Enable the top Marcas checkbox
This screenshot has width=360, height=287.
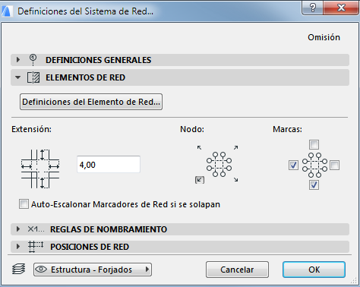coord(314,145)
